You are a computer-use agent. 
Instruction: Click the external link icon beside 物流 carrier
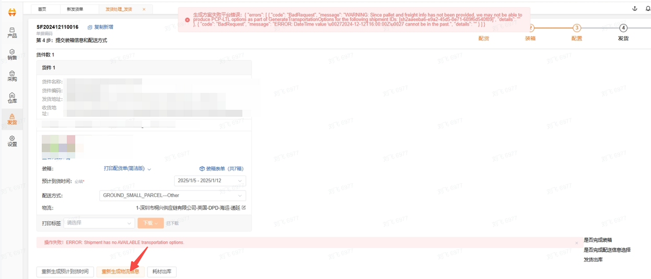click(x=244, y=208)
